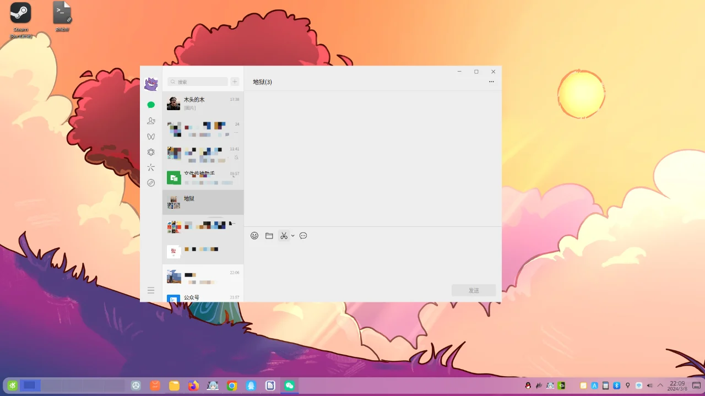Click the blue A input method tray icon
705x396 pixels.
point(594,386)
